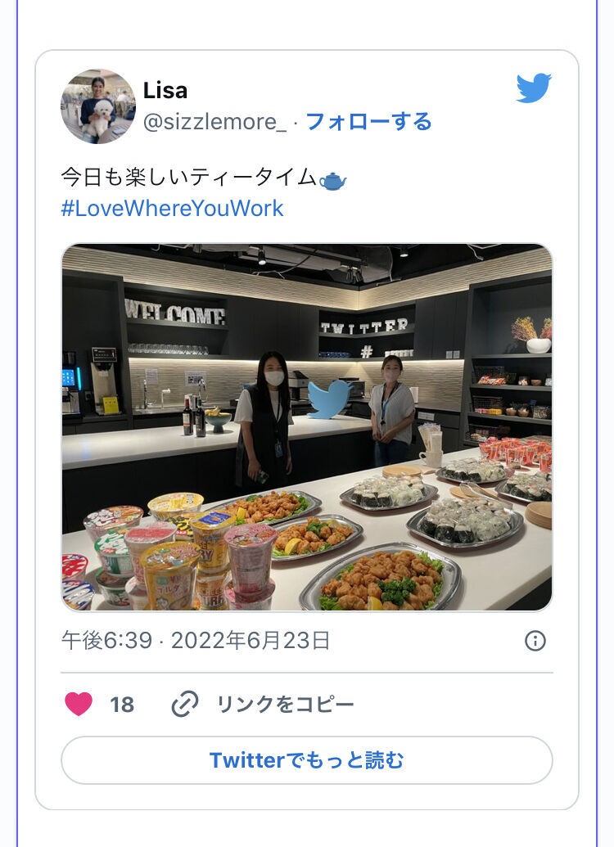This screenshot has width=614, height=847.
Task: Open the #LoveWhereYouWork hashtag
Action: tap(172, 209)
